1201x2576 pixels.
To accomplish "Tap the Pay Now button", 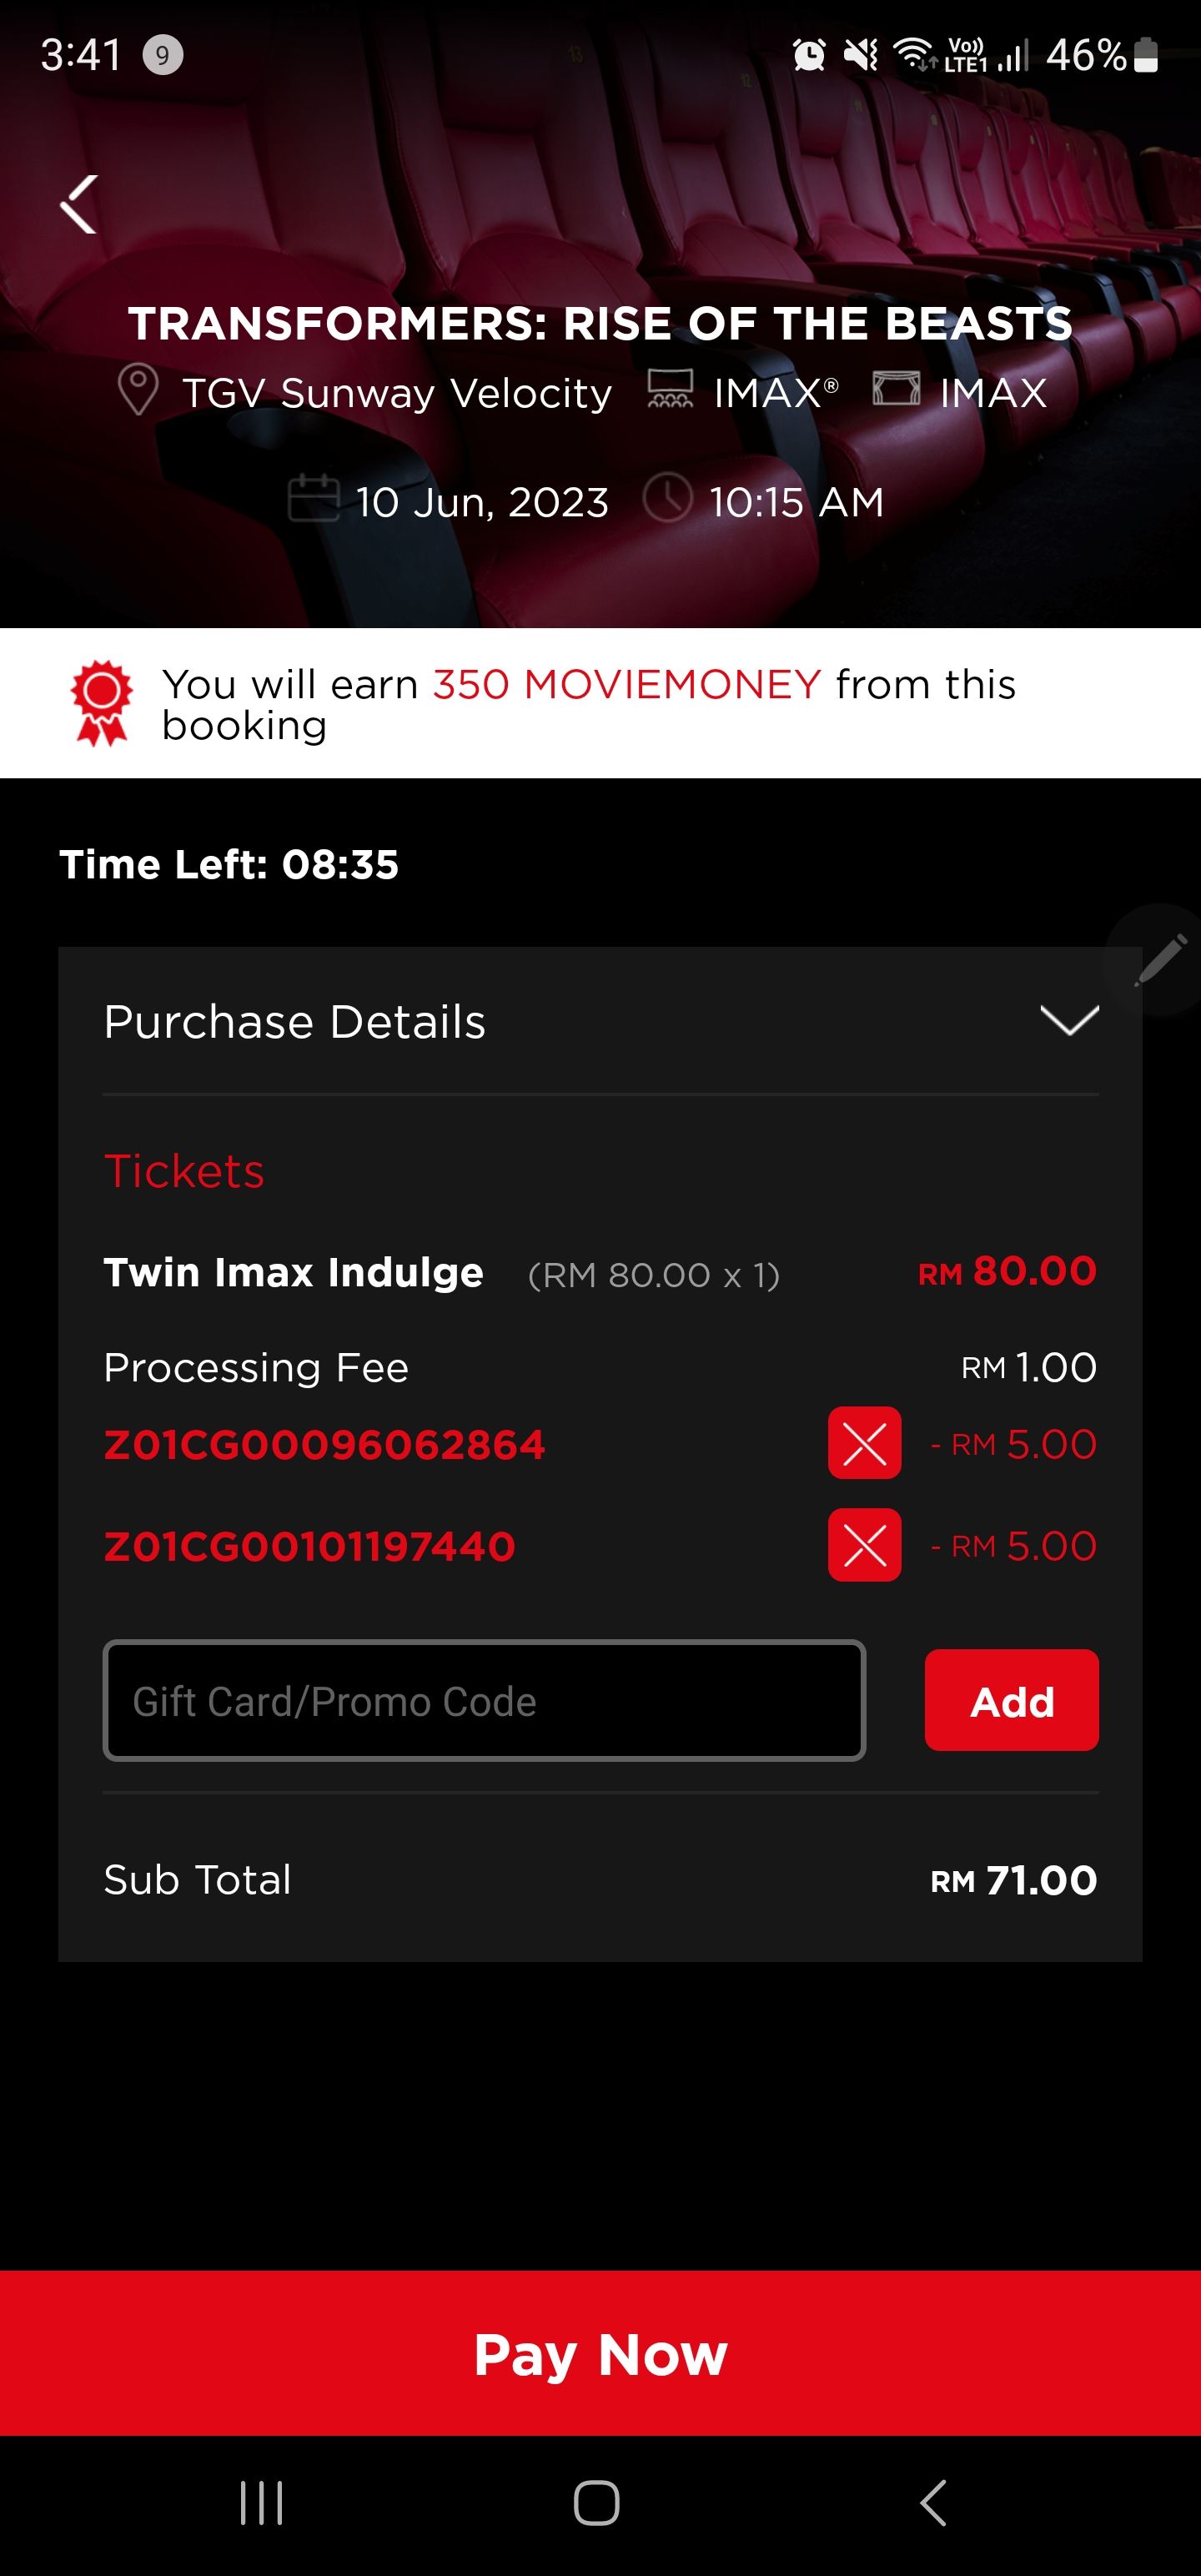I will [600, 2353].
